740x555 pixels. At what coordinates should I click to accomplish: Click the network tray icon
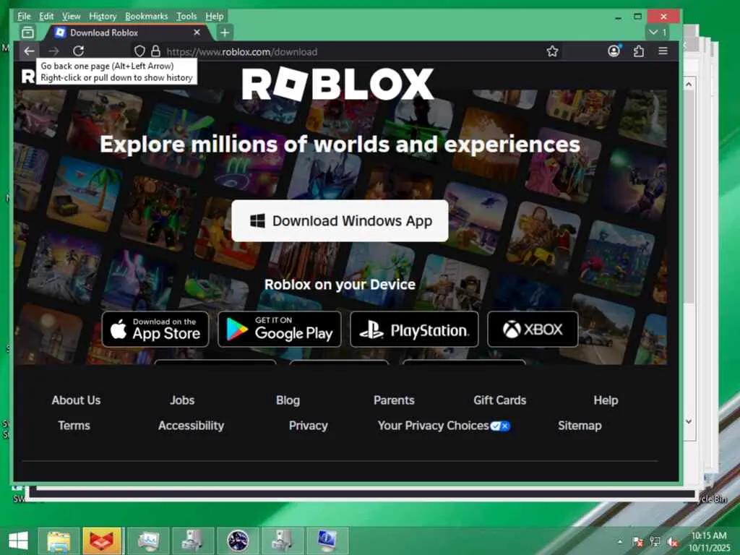tap(655, 542)
